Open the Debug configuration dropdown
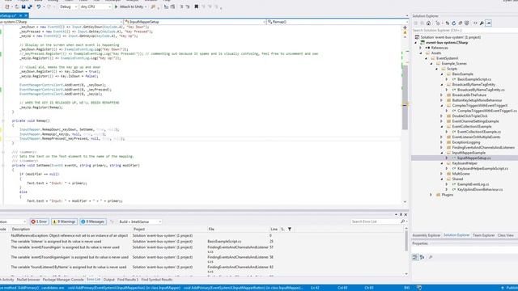The width and height of the screenshot is (518, 291). (68, 6)
